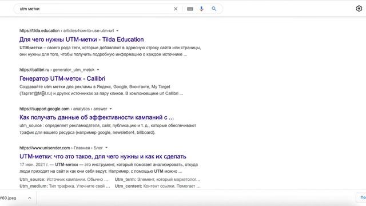Viewport: 366px width, 206px height.
Task: Expand the tilda.education result options arrow
Action: coord(117,30)
